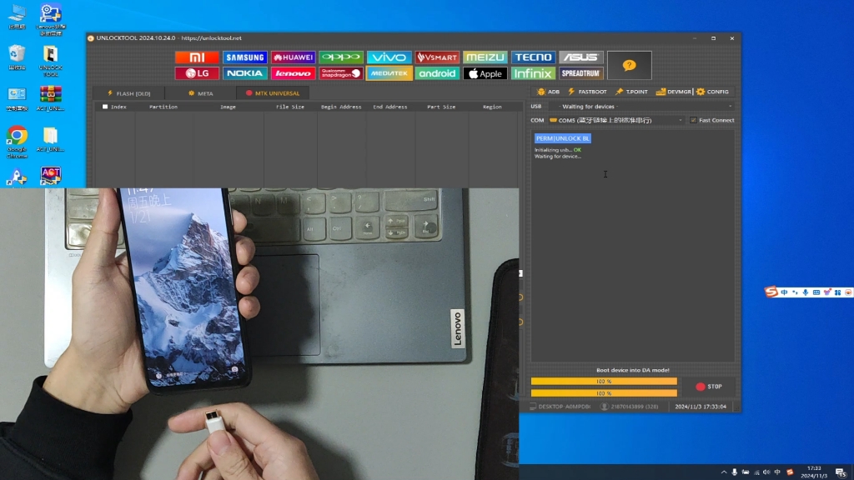Select the Nokia brand logo
Viewport: 854px width, 480px height.
click(245, 73)
